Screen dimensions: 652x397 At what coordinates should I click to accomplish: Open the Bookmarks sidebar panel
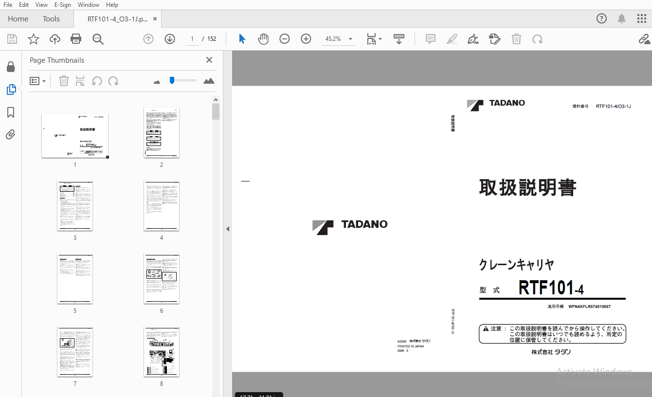pyautogui.click(x=11, y=113)
